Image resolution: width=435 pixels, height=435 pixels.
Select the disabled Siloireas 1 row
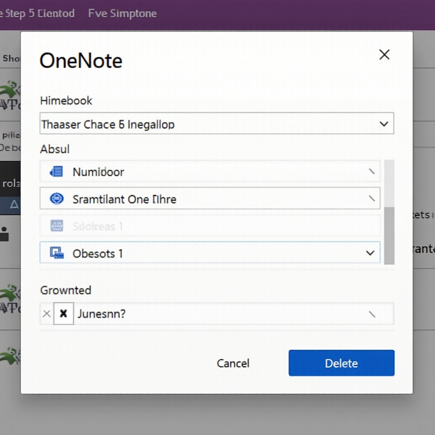click(x=210, y=226)
